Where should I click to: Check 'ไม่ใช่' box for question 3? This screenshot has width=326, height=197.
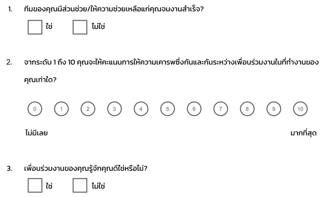click(80, 185)
